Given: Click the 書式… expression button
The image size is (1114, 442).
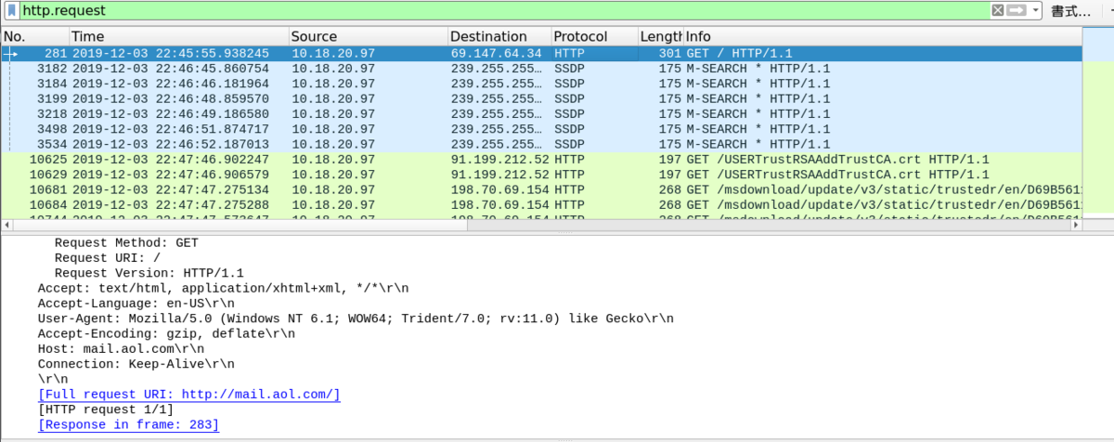Looking at the screenshot, I should pyautogui.click(x=1070, y=11).
